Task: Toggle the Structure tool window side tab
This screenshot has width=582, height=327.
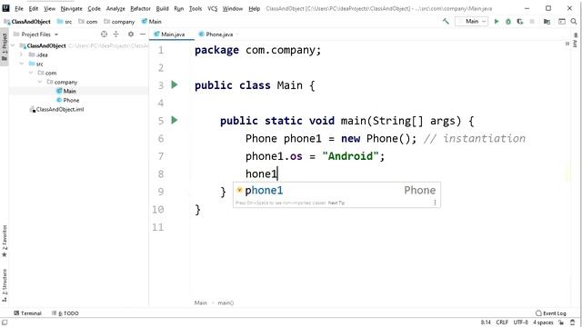Action: pos(5,284)
